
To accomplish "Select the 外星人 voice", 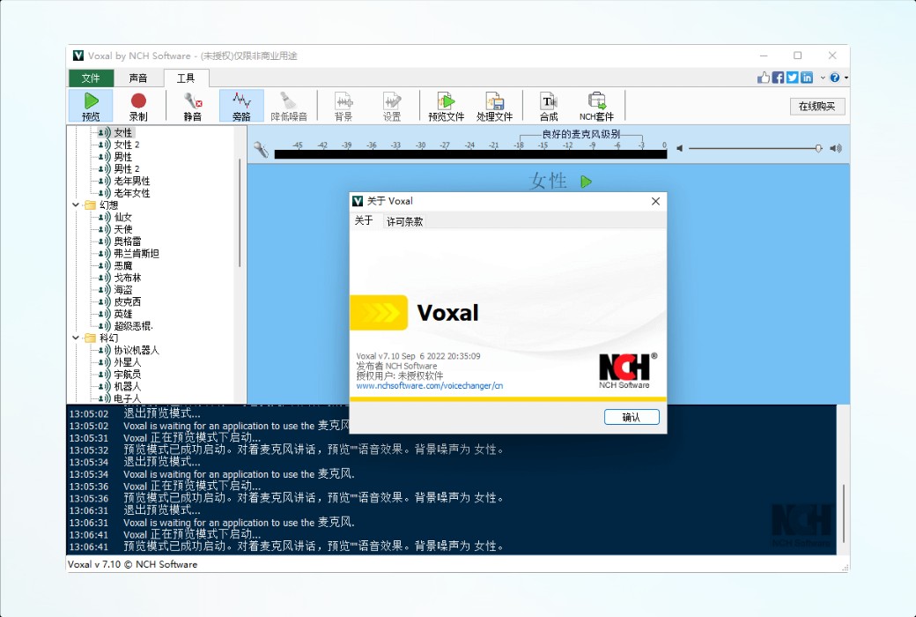I will click(x=128, y=362).
